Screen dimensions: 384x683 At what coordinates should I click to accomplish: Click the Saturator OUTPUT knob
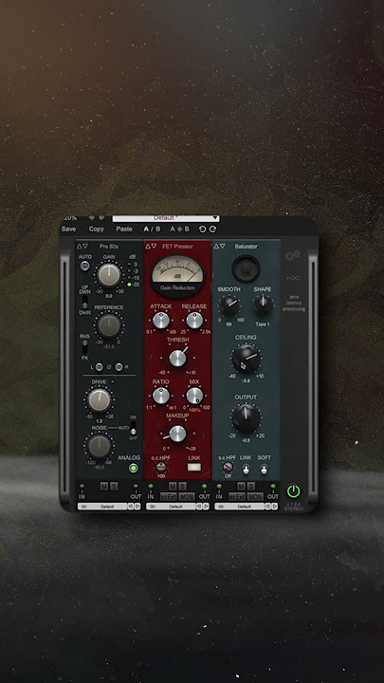pos(246,418)
